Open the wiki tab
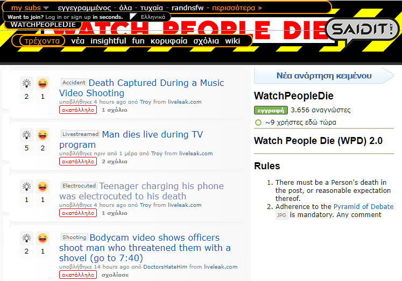Viewport: 402px width, 281px height. pos(232,41)
